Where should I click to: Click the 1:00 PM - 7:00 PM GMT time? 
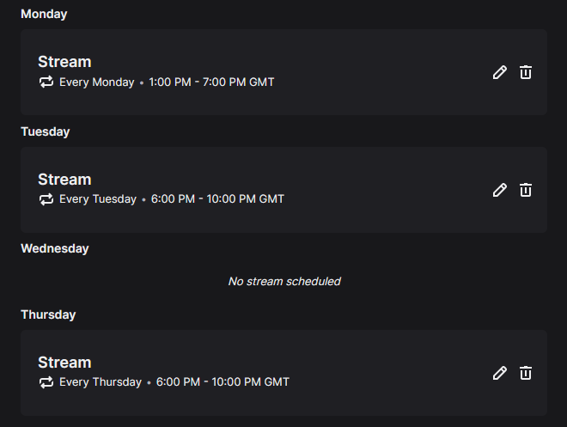(x=211, y=82)
